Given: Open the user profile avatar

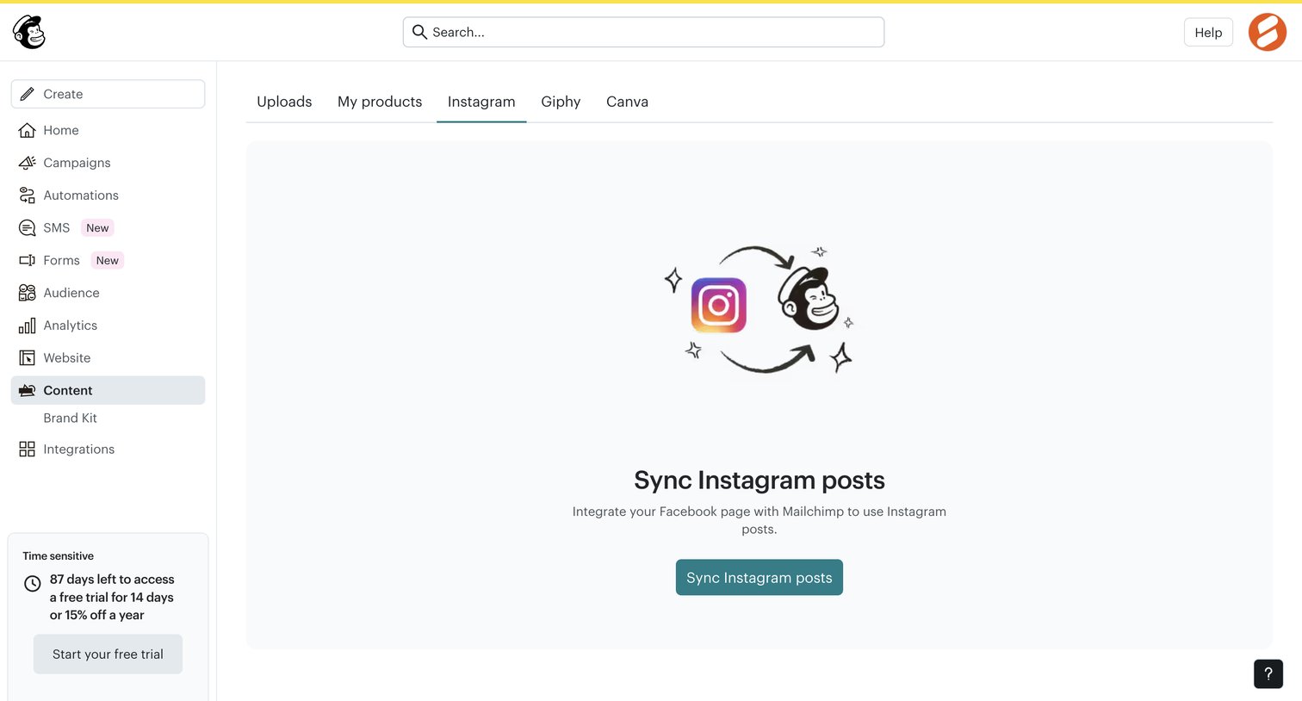Looking at the screenshot, I should 1267,32.
